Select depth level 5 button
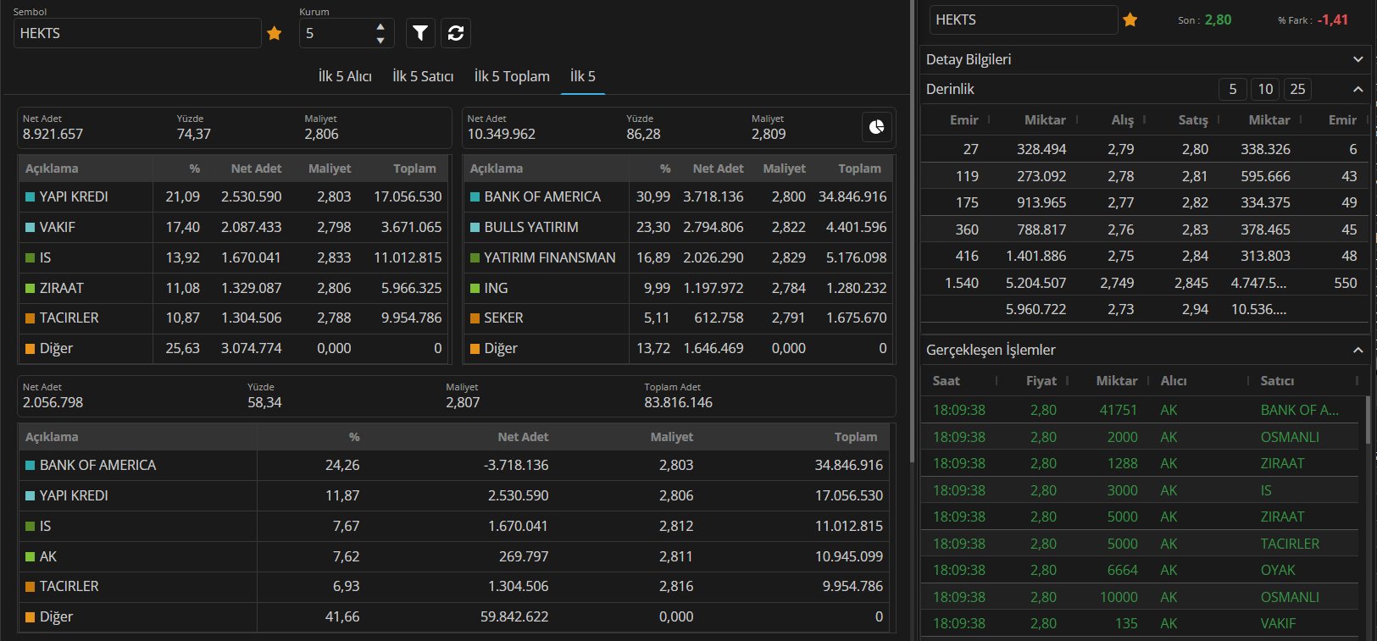This screenshot has height=641, width=1377. 1233,89
